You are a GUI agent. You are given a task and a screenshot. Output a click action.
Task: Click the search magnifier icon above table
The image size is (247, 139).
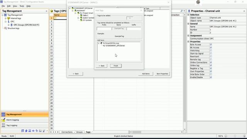pyautogui.click(x=181, y=11)
